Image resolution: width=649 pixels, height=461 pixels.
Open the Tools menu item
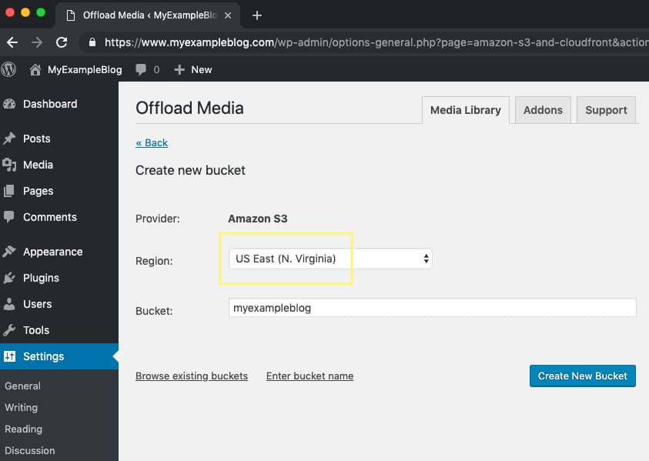pos(59,330)
